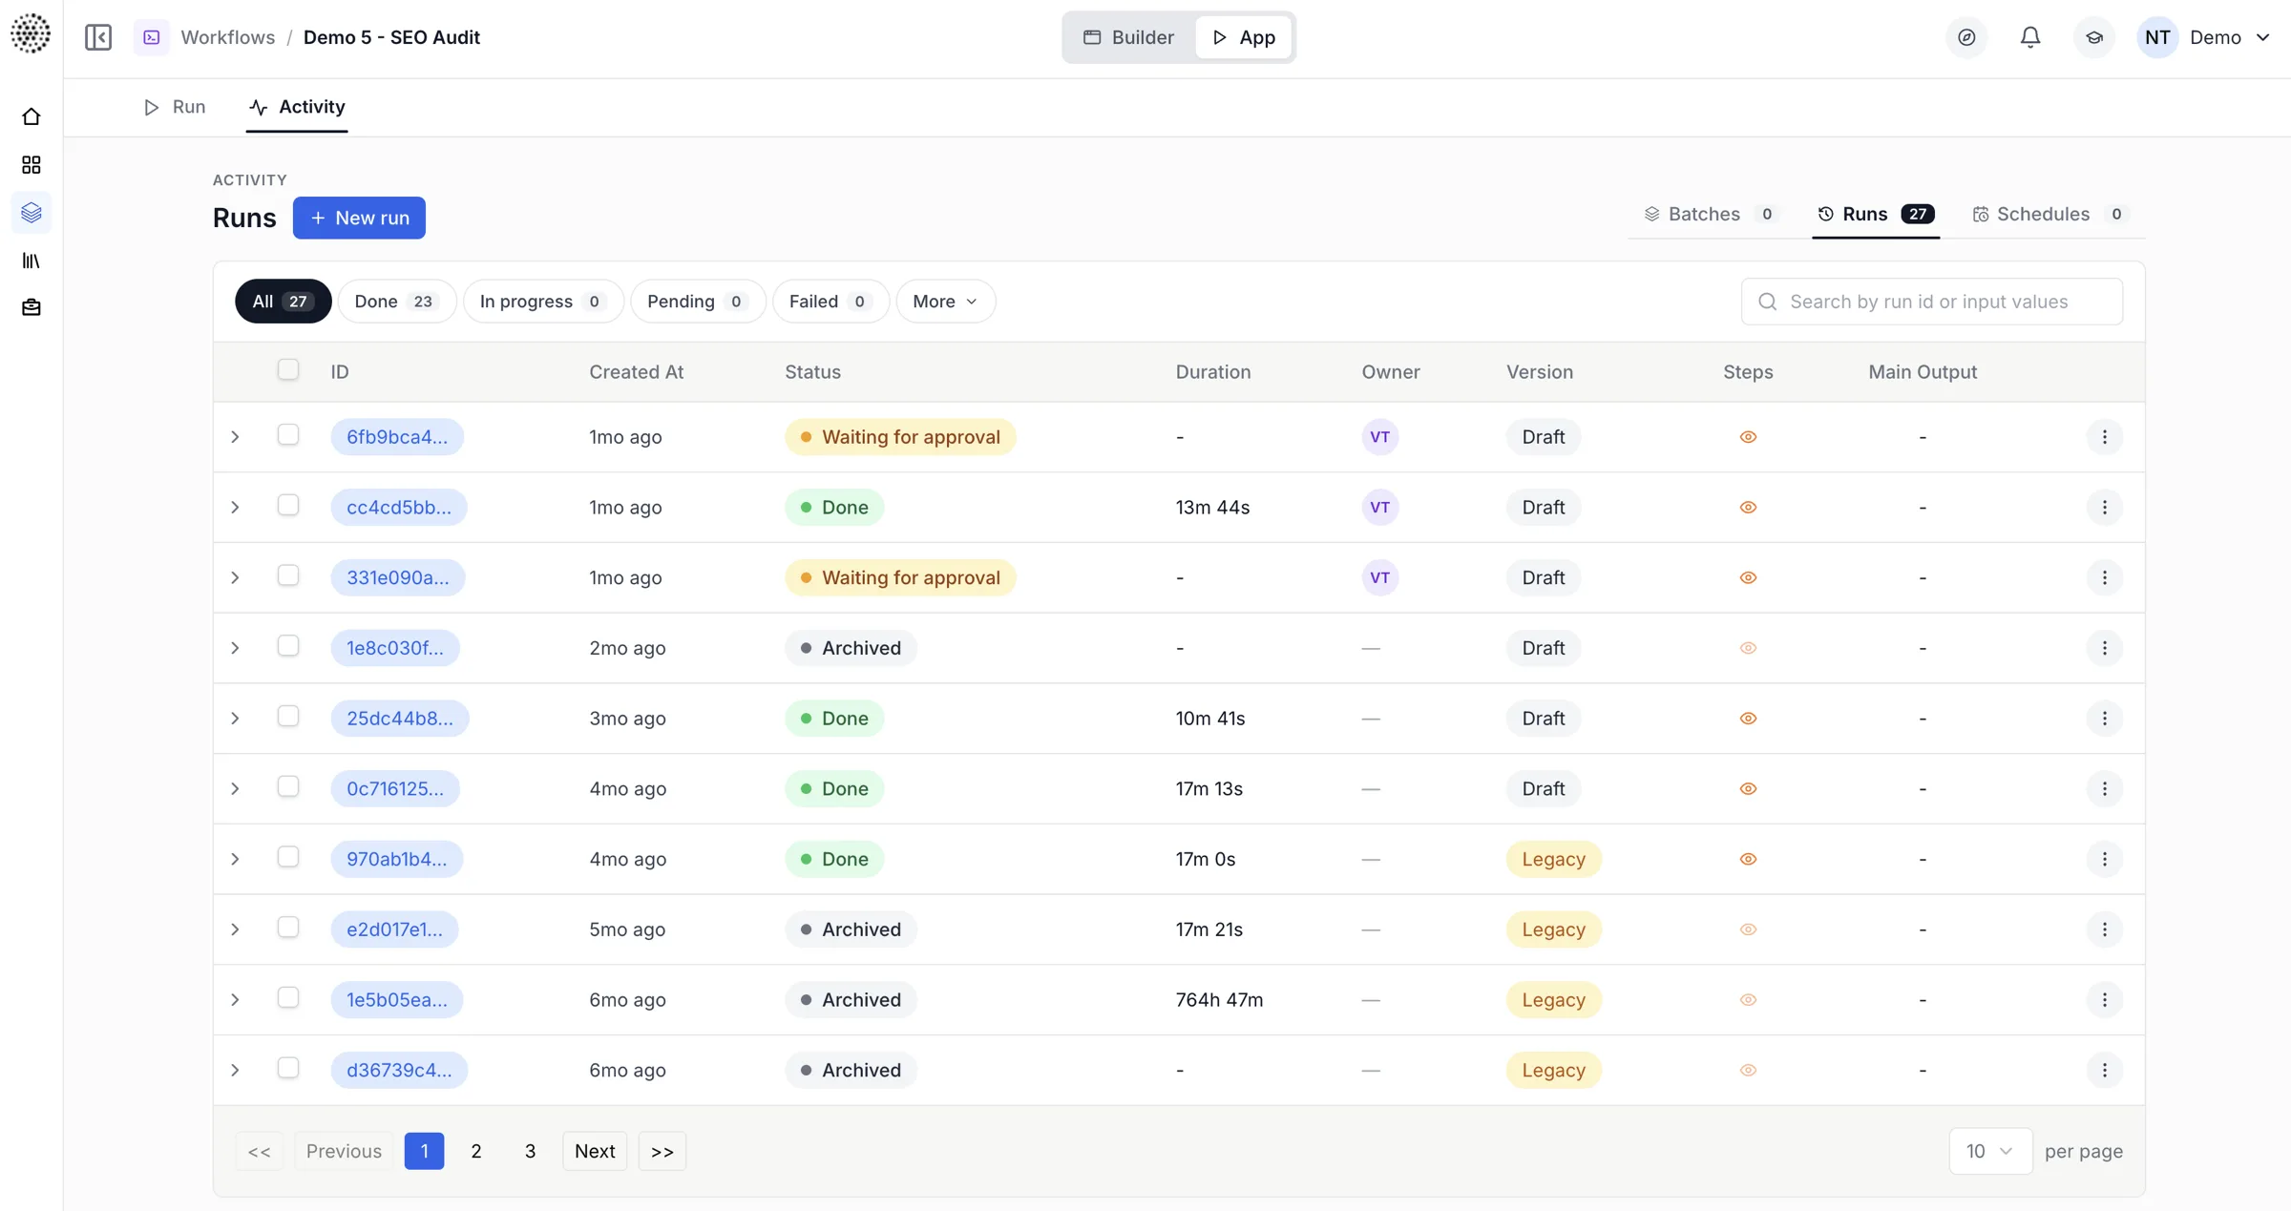Image resolution: width=2291 pixels, height=1211 pixels.
Task: Open the apps grid icon in sidebar
Action: point(32,165)
